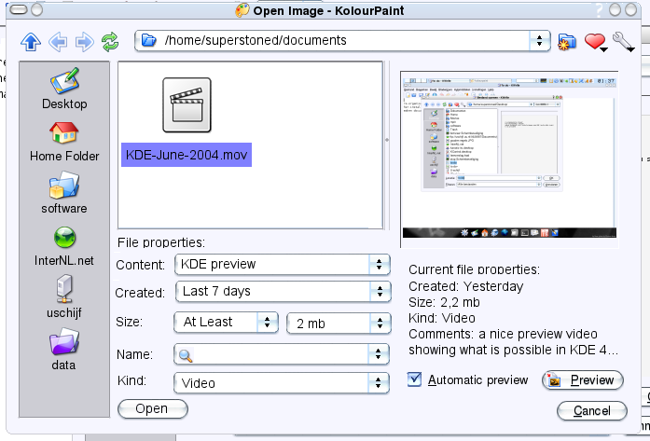The height and width of the screenshot is (441, 650).
Task: Click the File properties: heading
Action: click(x=161, y=242)
